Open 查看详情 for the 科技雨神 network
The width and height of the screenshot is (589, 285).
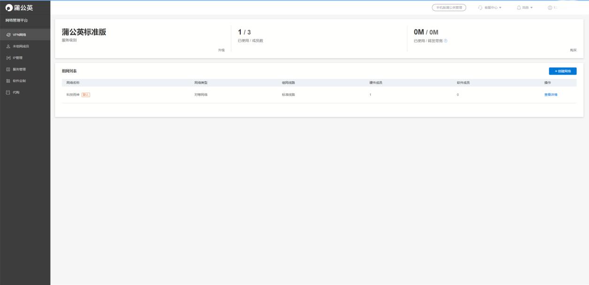(551, 95)
